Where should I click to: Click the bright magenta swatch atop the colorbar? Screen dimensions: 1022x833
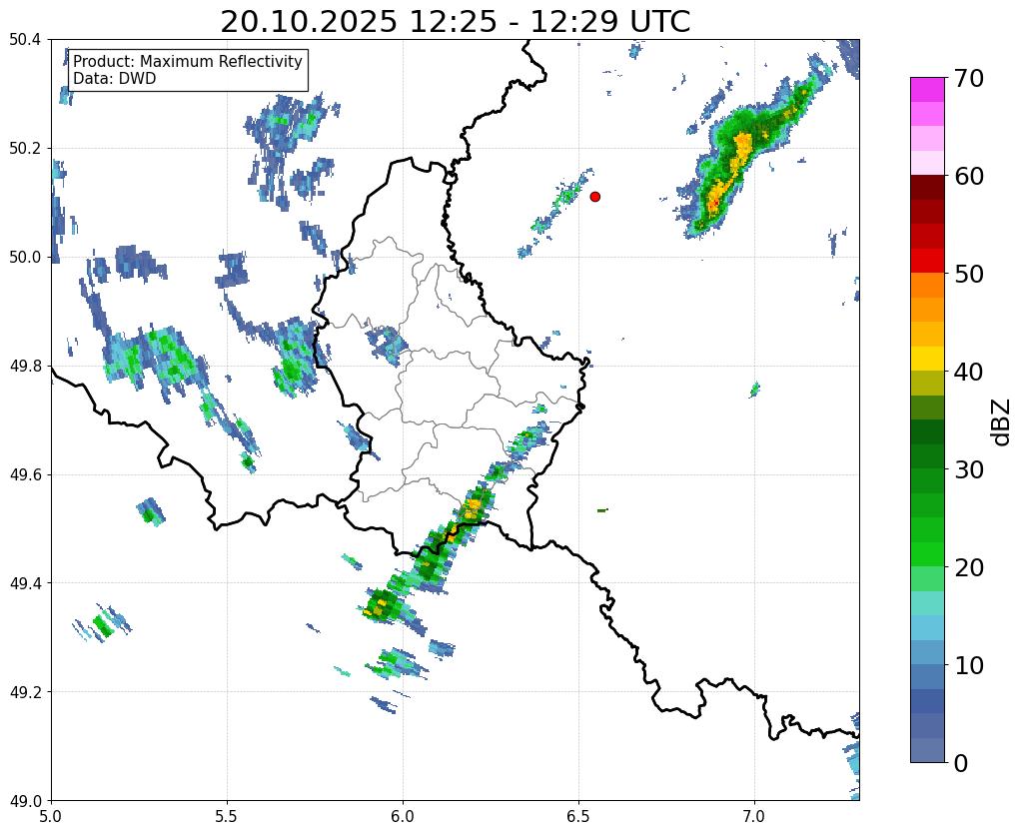point(927,90)
